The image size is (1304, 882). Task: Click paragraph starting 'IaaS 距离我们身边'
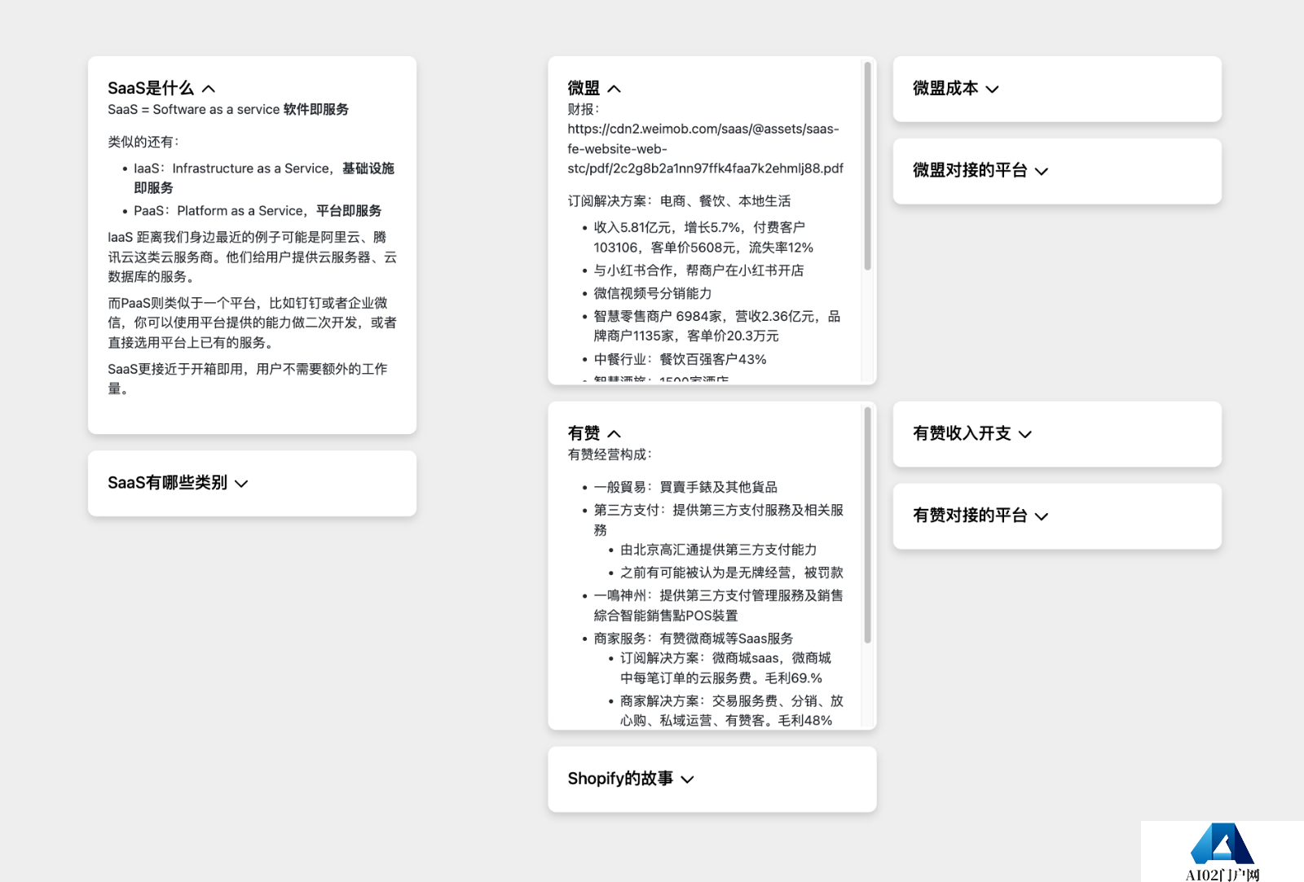pyautogui.click(x=253, y=257)
